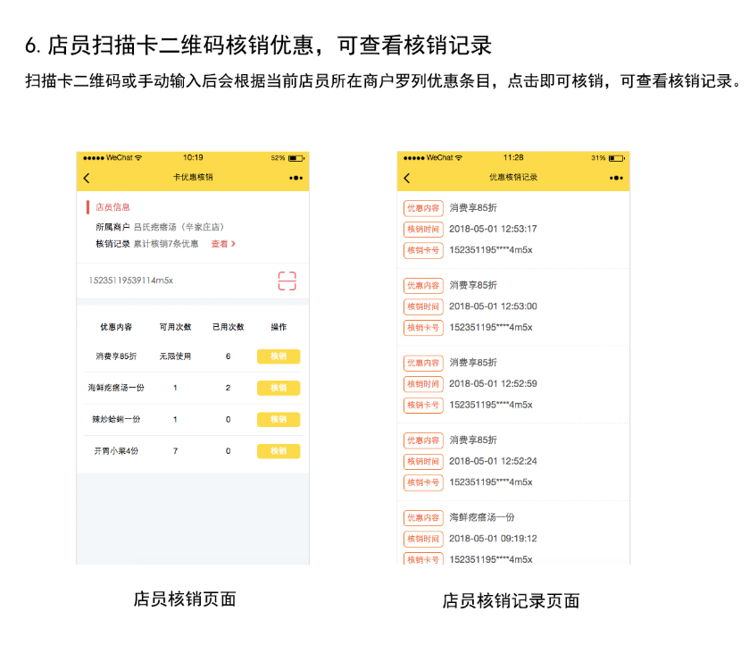This screenshot has width=749, height=662.
Task: Click the 已用次数 column header
Action: coord(228,327)
